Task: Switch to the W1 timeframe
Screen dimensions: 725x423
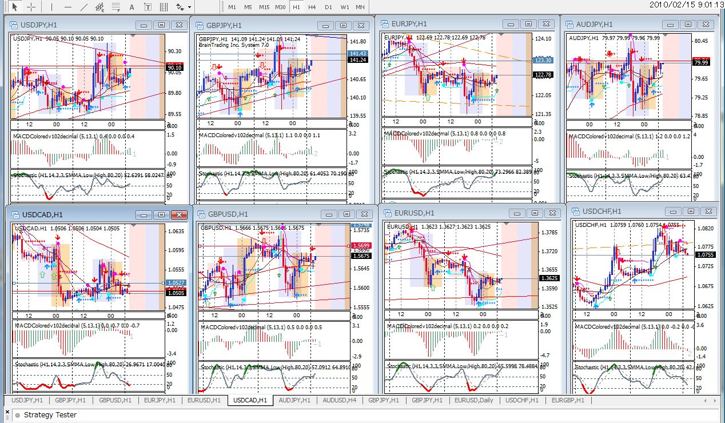Action: click(344, 7)
